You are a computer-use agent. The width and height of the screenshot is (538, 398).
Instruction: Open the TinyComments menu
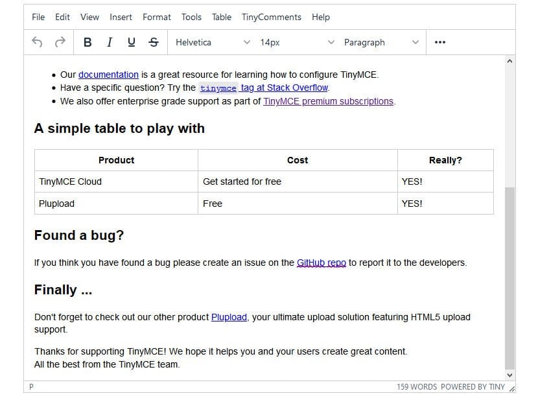[271, 17]
